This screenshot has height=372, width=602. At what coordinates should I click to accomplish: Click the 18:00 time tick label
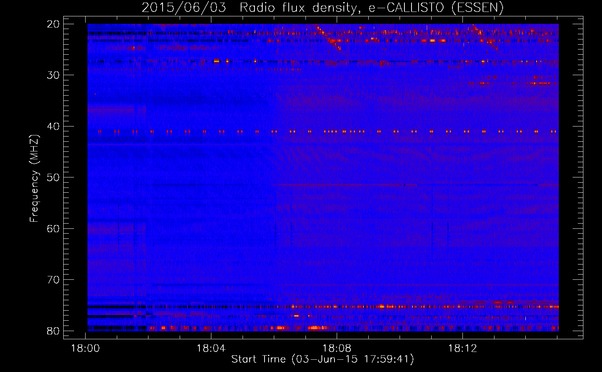(86, 349)
